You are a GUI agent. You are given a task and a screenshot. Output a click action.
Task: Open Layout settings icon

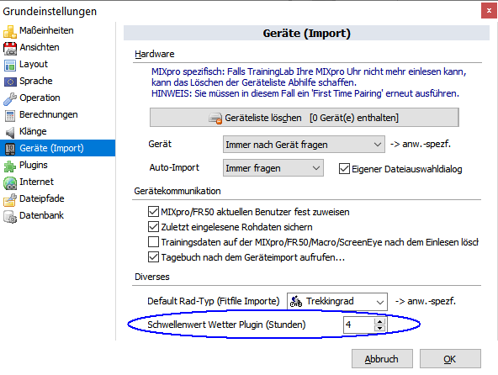click(x=9, y=65)
